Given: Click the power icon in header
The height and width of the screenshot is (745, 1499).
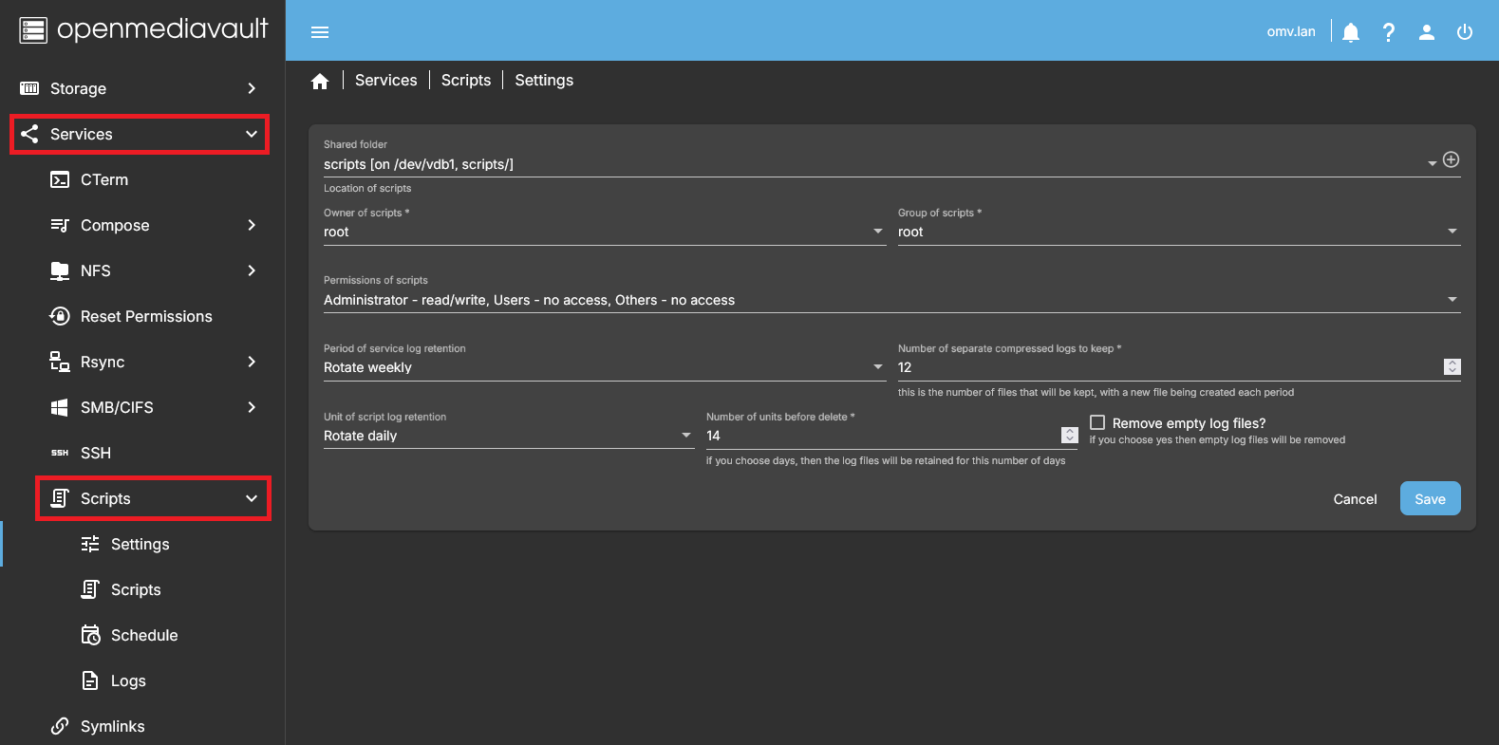Looking at the screenshot, I should [1464, 32].
